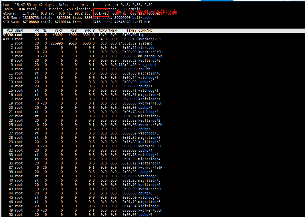
Task: Click the SHR column header
Action: [87, 31]
